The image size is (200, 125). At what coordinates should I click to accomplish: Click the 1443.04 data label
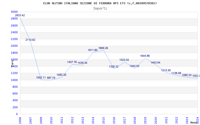pos(155,63)
